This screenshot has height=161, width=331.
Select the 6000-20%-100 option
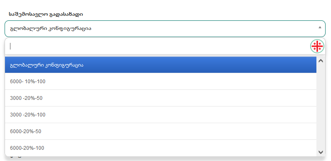coord(160,148)
